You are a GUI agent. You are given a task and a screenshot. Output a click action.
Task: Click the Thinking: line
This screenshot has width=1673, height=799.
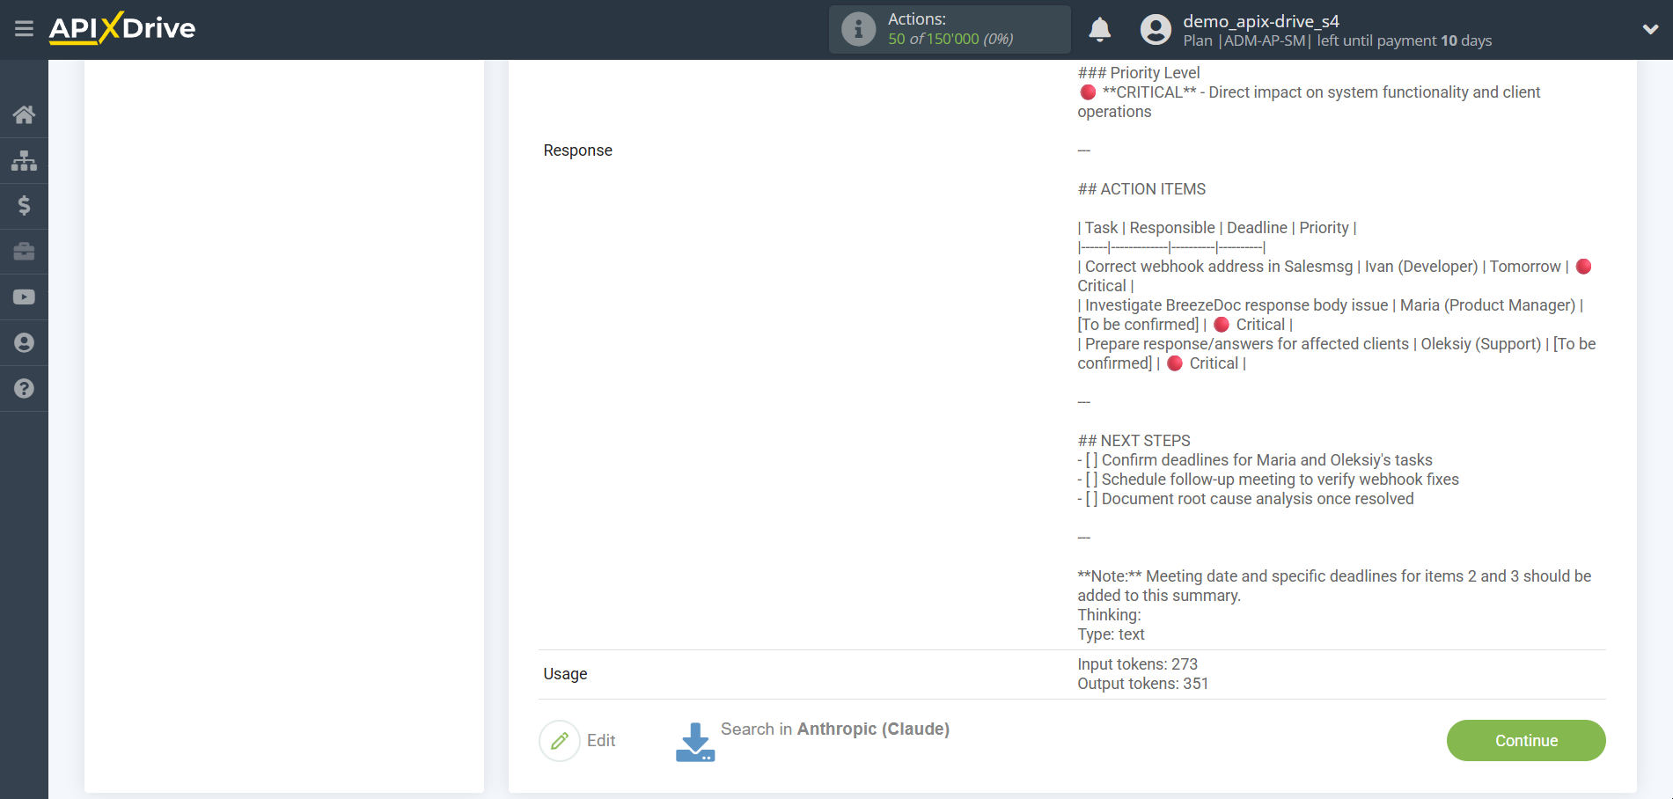click(1109, 615)
